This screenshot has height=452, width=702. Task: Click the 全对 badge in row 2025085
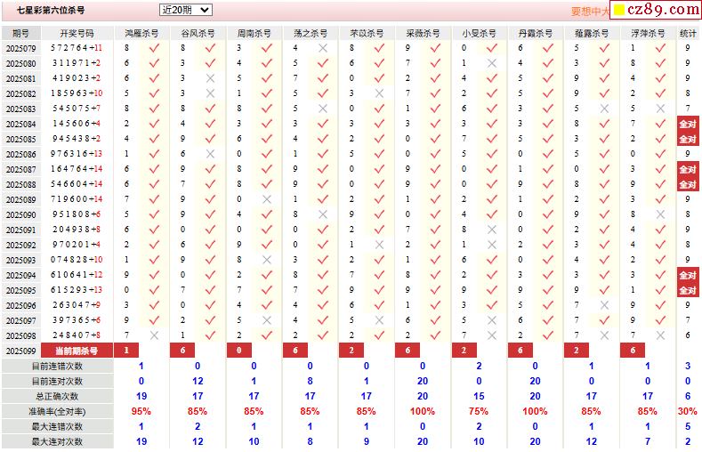pos(688,139)
